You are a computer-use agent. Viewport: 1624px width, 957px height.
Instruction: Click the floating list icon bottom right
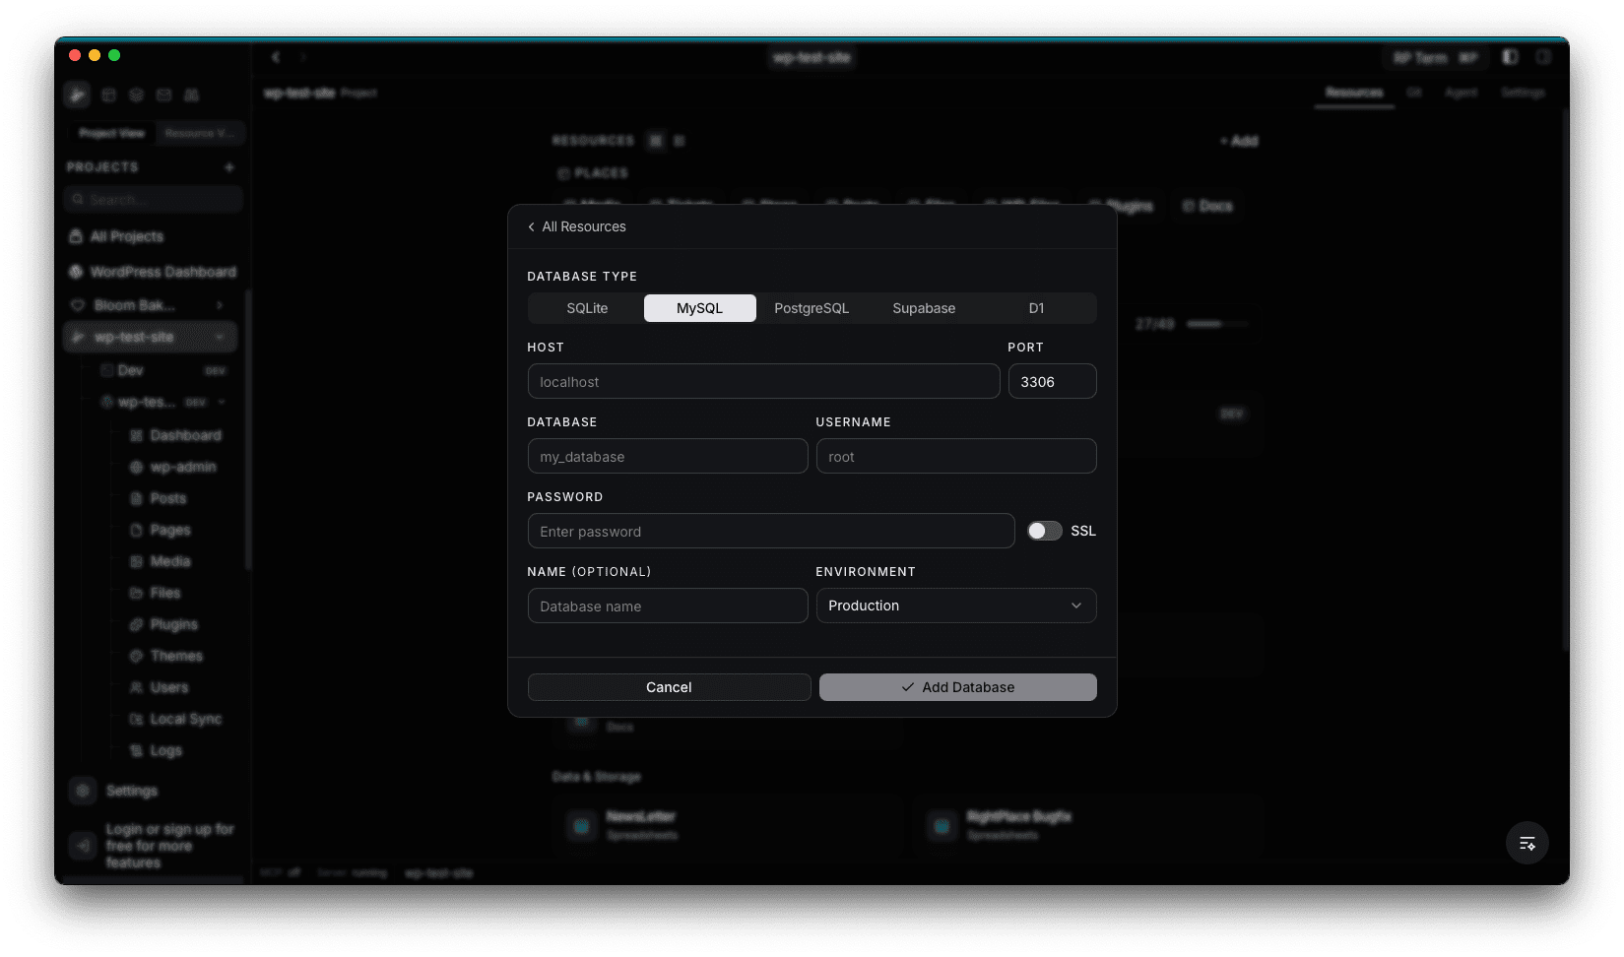1527,843
